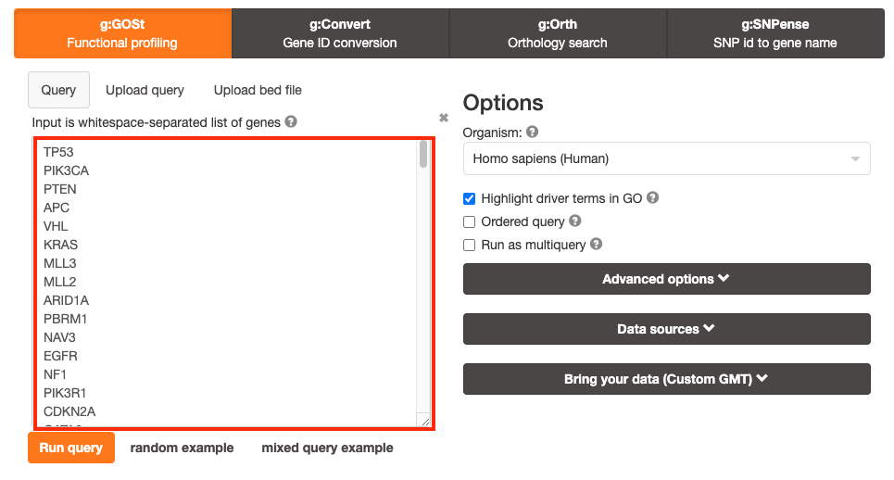Expand the Data sources section
The height and width of the screenshot is (480, 894).
(x=666, y=329)
